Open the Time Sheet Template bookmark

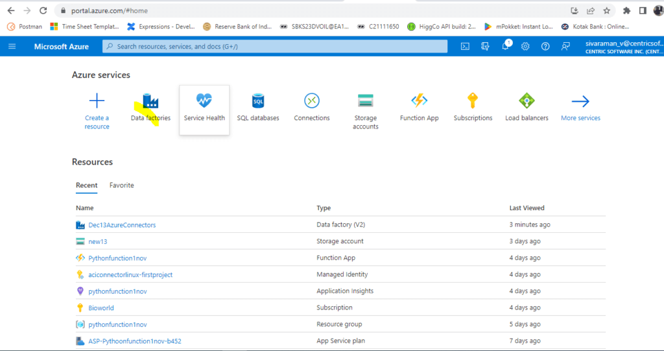point(85,27)
